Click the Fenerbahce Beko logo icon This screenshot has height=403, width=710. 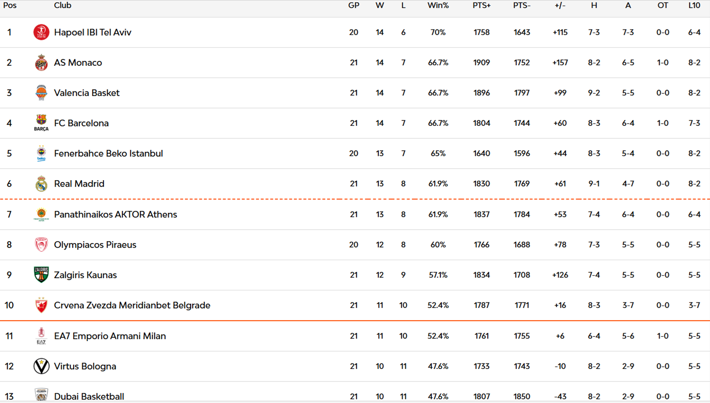(x=41, y=153)
